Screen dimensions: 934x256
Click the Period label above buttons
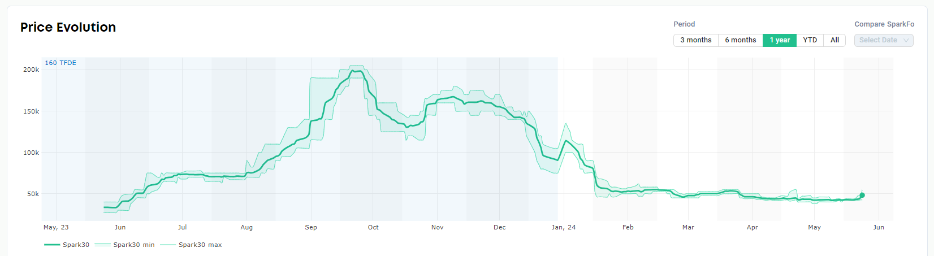pos(684,24)
